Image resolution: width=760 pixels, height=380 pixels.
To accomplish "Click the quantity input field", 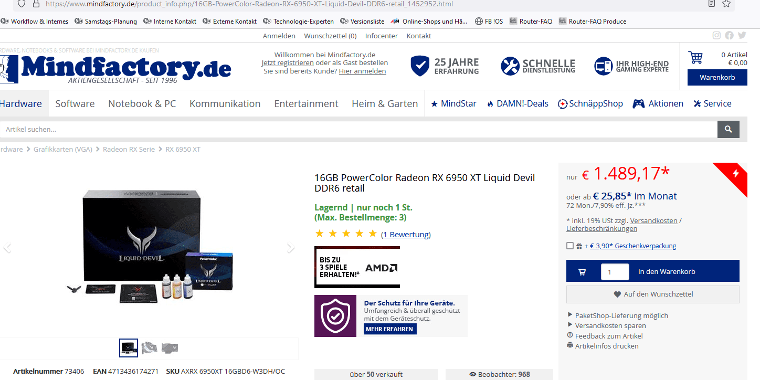I will [x=615, y=272].
